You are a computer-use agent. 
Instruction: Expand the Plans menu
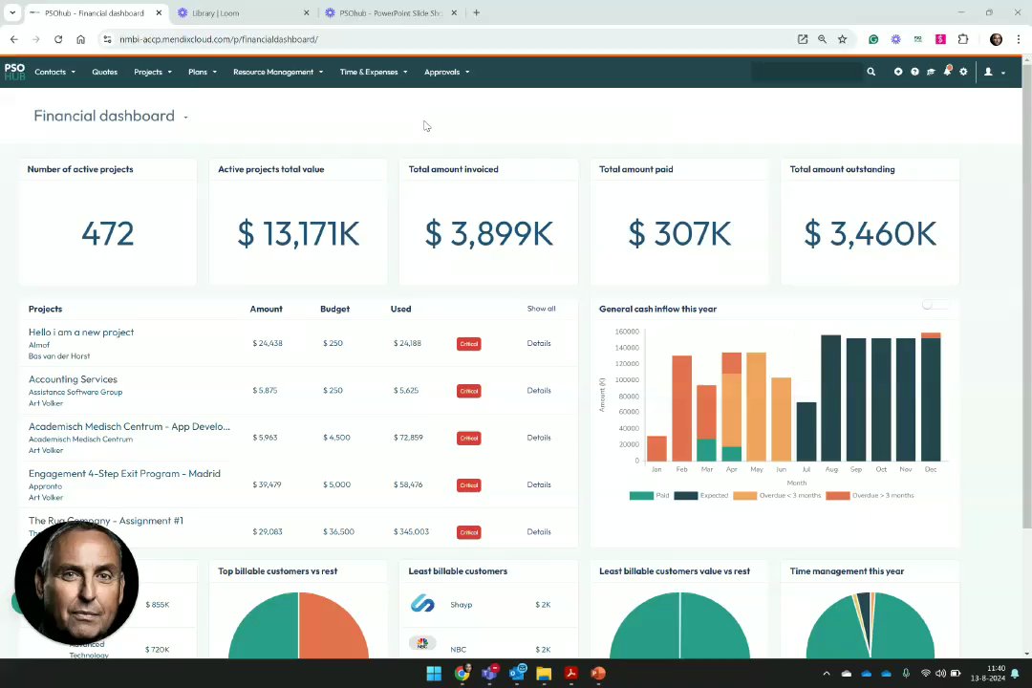[202, 72]
